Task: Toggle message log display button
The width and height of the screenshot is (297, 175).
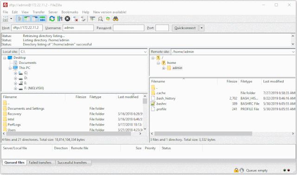Action: pos(19,19)
